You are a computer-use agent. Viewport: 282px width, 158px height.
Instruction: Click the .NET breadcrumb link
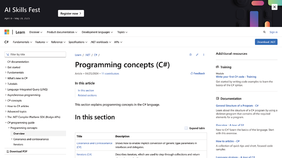(x=88, y=55)
